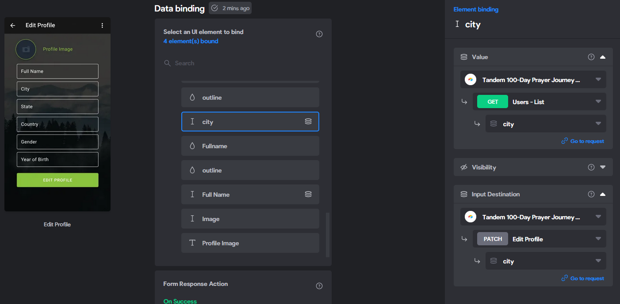
Task: Select the outline row above city
Action: (x=250, y=98)
